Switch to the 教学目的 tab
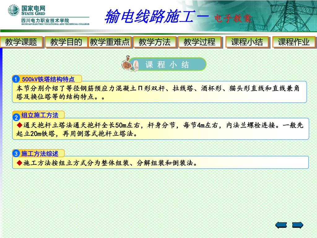Screen dimensions: 317x238 [66, 42]
